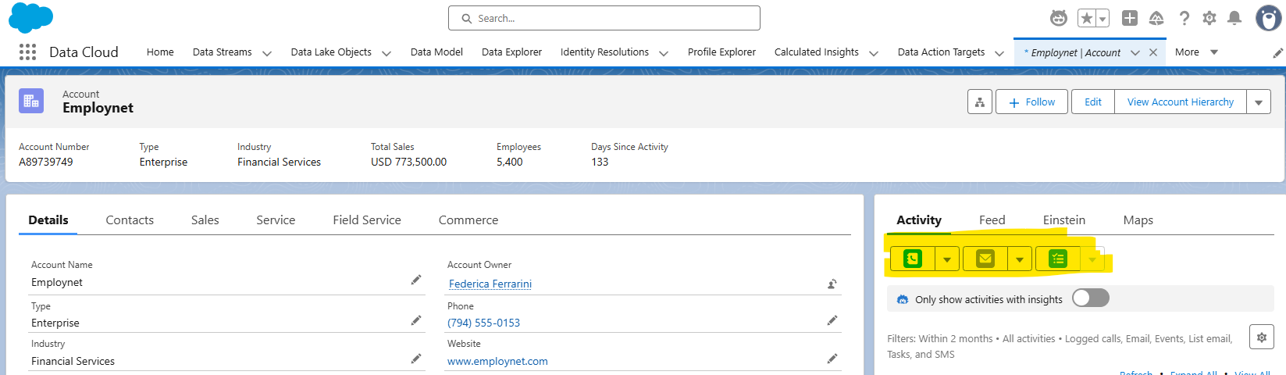Expand the Data Streams nav chevron

click(x=267, y=53)
